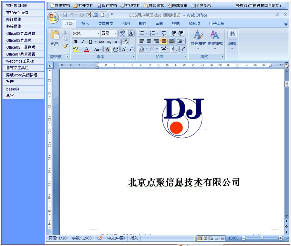Apply the text highlight color
The width and height of the screenshot is (291, 246).
[76, 49]
